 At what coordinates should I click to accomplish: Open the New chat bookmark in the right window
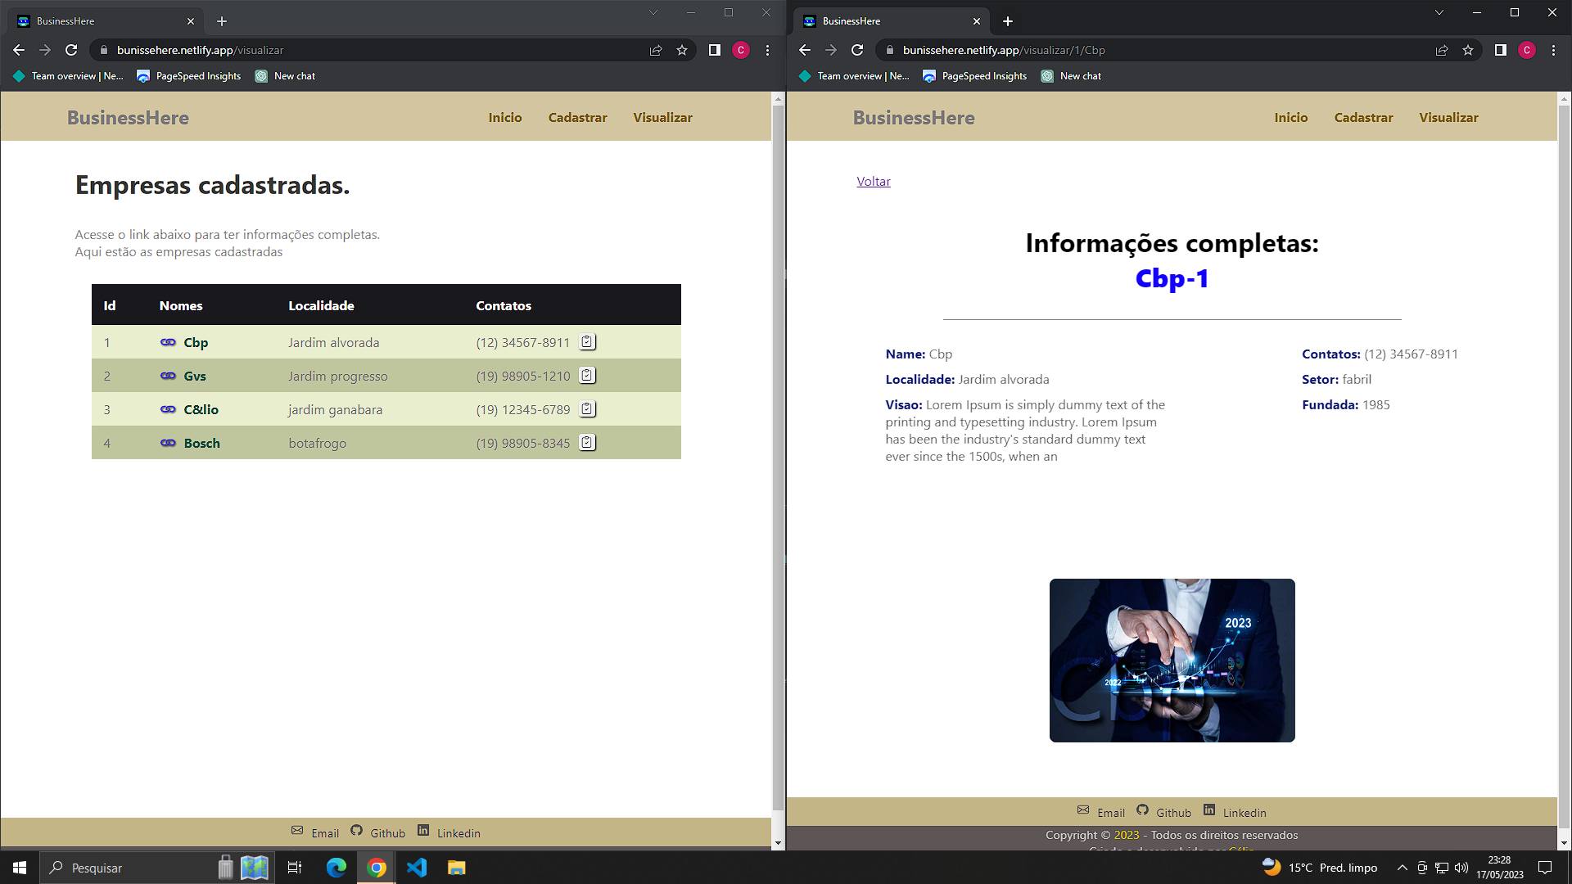coord(1071,76)
